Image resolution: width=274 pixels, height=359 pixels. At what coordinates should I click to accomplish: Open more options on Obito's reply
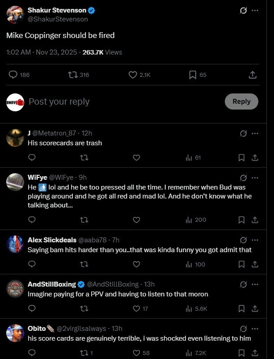pyautogui.click(x=255, y=329)
